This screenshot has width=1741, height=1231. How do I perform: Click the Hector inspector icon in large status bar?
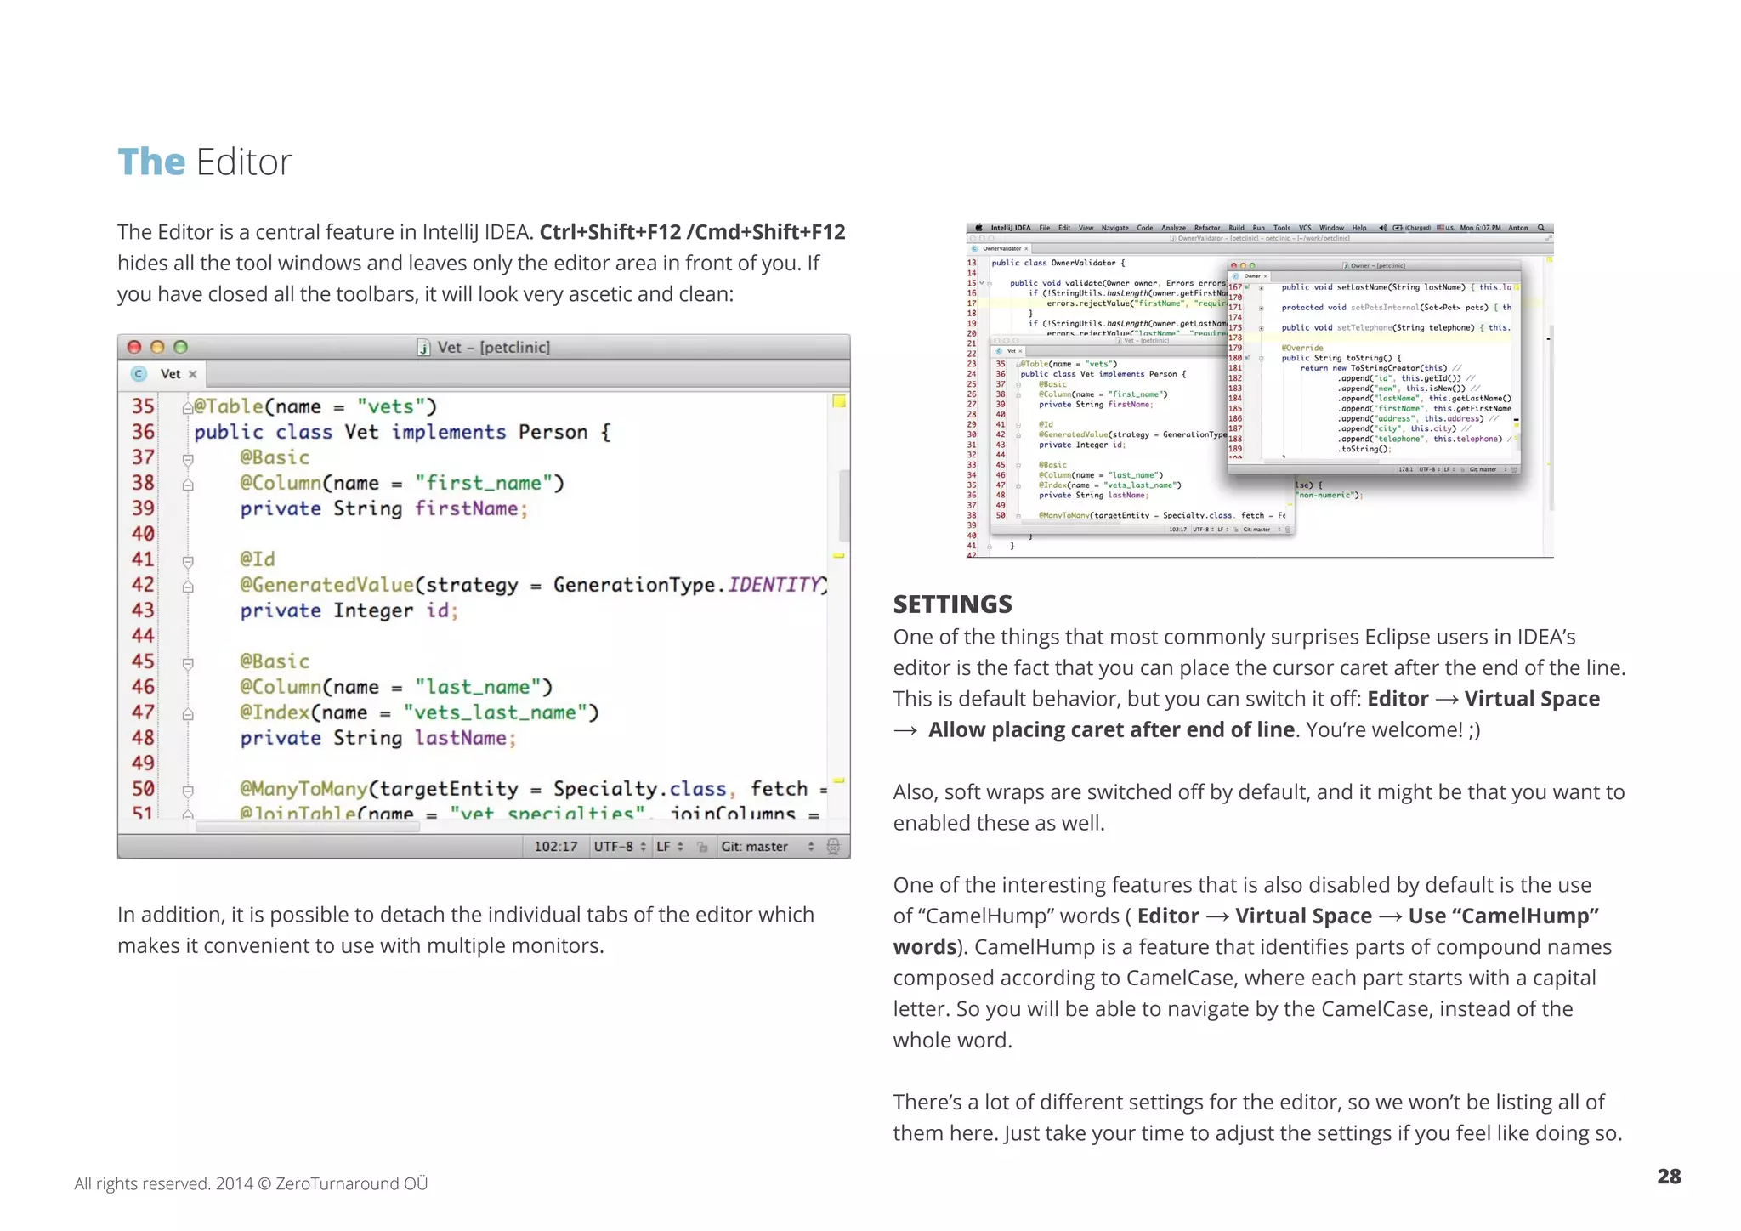click(833, 847)
